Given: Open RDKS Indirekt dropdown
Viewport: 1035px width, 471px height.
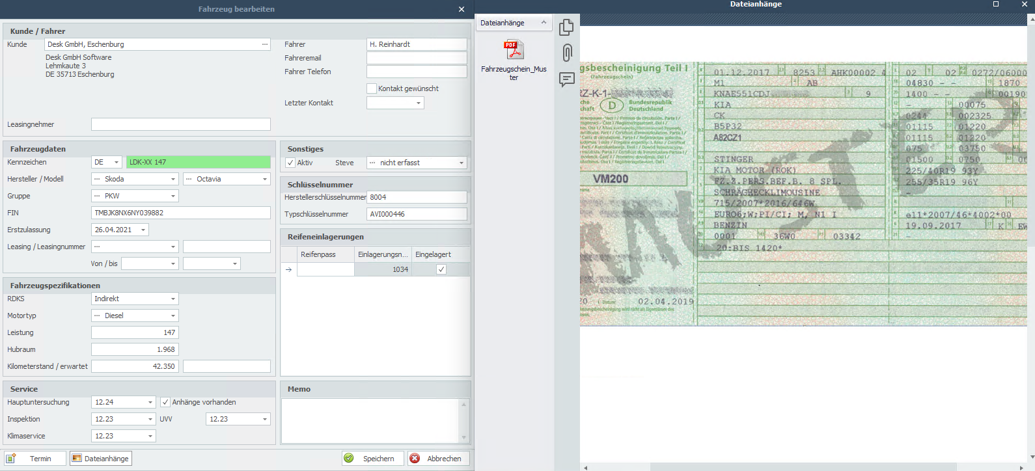Looking at the screenshot, I should point(173,299).
